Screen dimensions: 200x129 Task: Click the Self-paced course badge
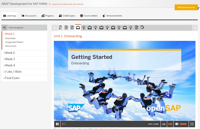click(186, 7)
